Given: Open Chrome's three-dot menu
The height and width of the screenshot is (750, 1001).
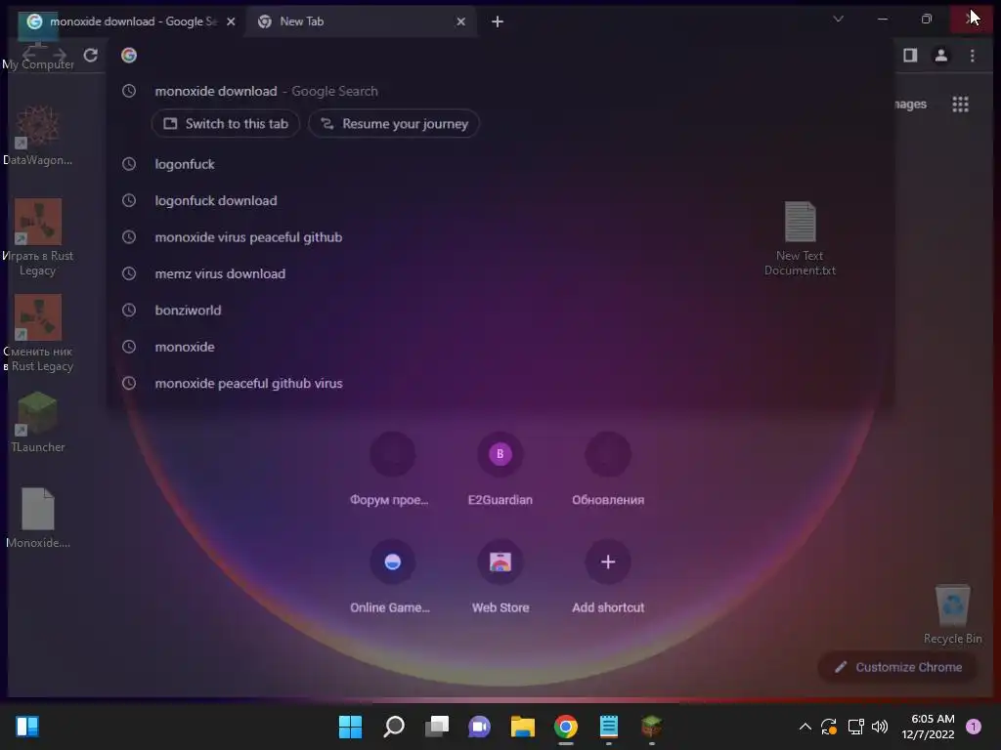Looking at the screenshot, I should pyautogui.click(x=972, y=56).
